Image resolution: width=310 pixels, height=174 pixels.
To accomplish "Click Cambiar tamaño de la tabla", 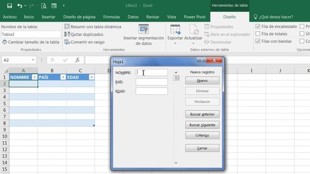I will tap(31, 42).
